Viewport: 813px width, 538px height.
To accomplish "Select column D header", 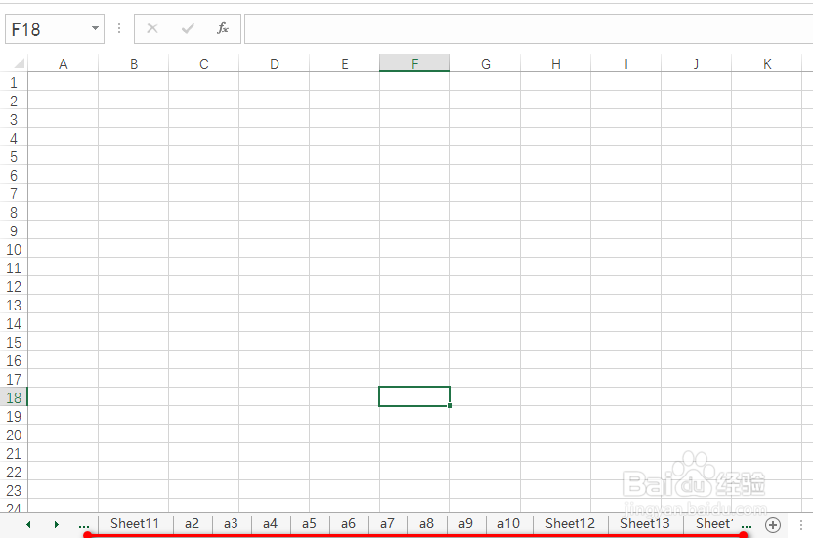I will 275,63.
